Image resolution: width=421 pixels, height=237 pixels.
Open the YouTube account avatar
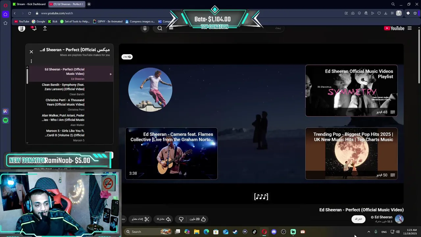22,28
